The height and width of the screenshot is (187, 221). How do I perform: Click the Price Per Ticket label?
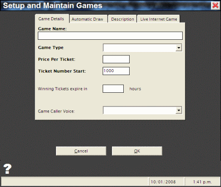tap(56, 59)
